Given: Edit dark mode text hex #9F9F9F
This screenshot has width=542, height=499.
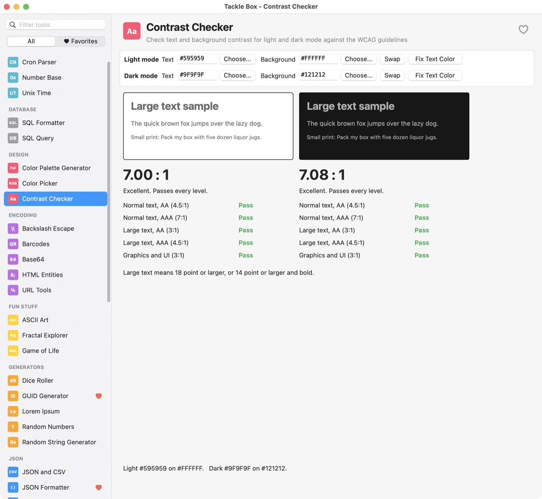Looking at the screenshot, I should 197,75.
